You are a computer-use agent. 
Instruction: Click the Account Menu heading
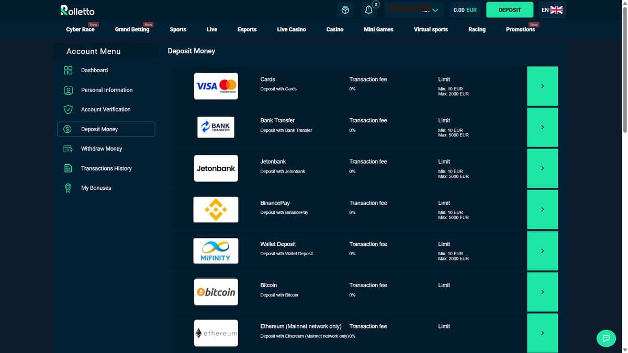[94, 51]
